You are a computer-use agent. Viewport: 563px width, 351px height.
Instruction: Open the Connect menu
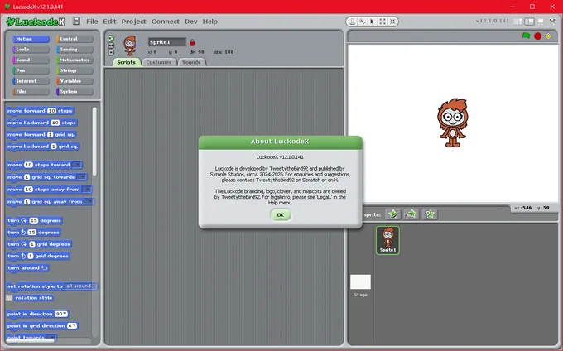(165, 22)
